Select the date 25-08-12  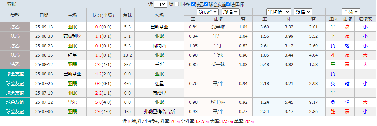[x=44, y=64]
